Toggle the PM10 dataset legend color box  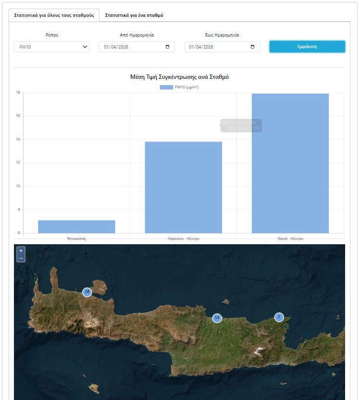(166, 87)
